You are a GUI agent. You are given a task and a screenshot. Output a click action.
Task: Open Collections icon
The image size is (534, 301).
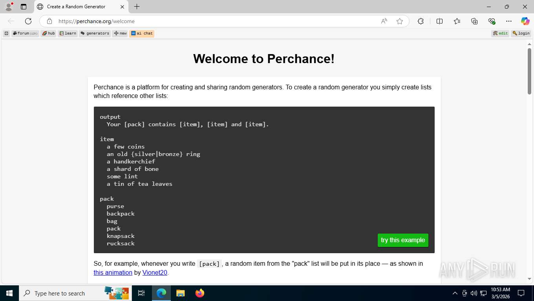474,21
